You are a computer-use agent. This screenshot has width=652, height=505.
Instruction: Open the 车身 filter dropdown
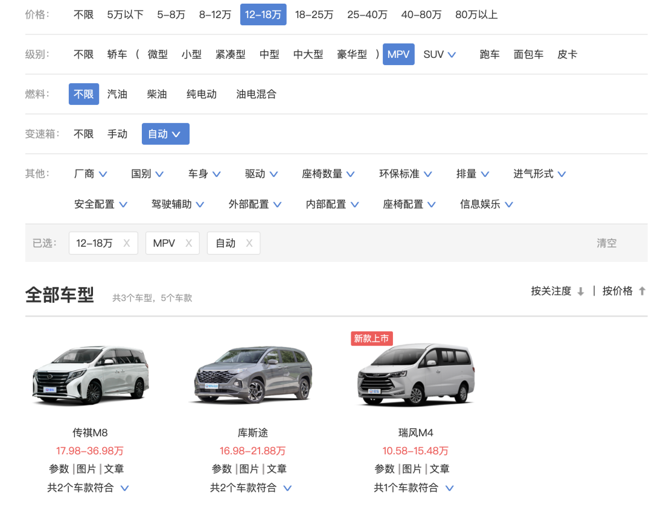(204, 174)
